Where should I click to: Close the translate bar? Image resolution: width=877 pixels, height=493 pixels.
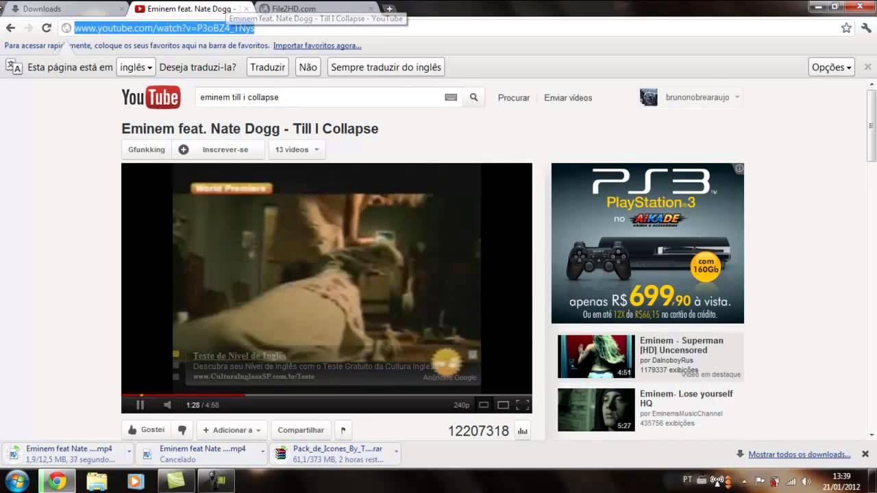pyautogui.click(x=867, y=67)
